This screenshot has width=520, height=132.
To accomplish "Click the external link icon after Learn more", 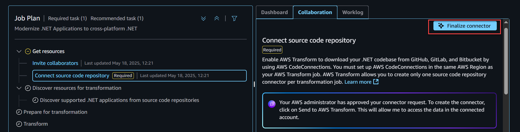I will pos(376,82).
